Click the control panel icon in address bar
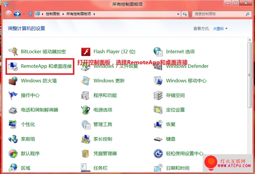This screenshot has height=174, width=255. (x=37, y=14)
